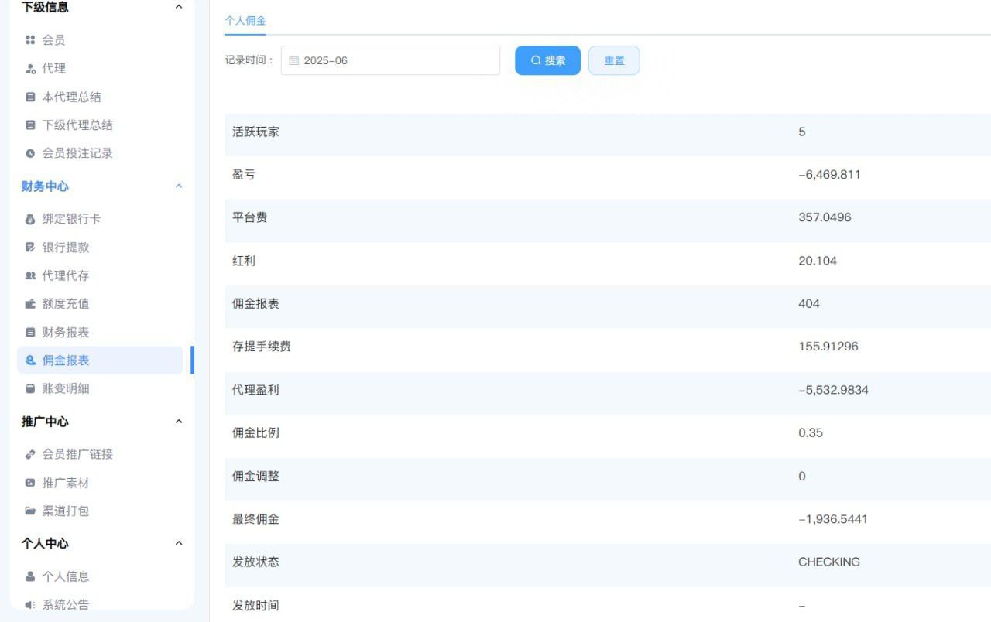Click the 代理 person icon in sidebar

(30, 69)
